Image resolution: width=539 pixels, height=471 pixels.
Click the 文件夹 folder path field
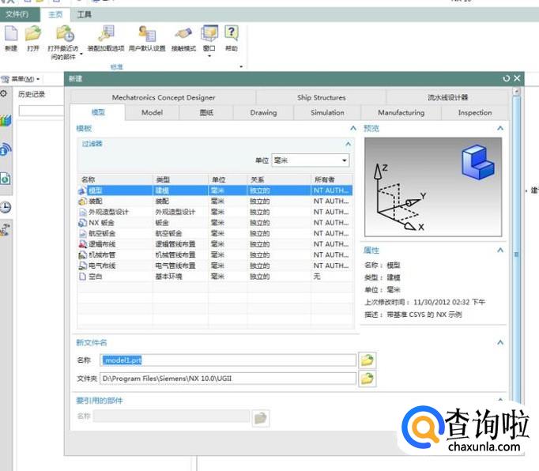[228, 379]
